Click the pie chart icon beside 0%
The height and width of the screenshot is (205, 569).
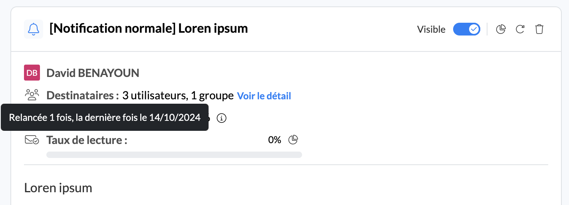(293, 140)
